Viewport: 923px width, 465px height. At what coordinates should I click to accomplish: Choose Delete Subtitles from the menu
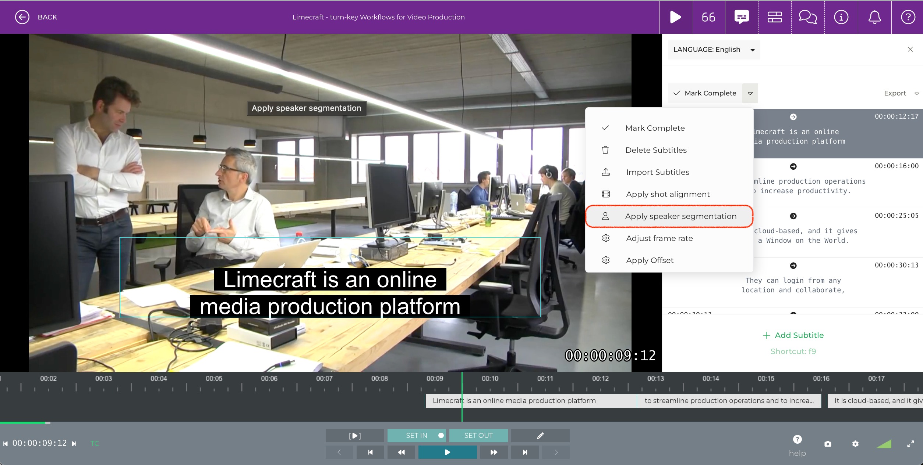[655, 150]
